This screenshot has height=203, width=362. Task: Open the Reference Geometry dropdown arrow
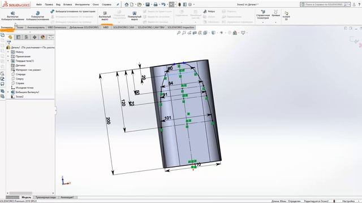click(x=263, y=22)
